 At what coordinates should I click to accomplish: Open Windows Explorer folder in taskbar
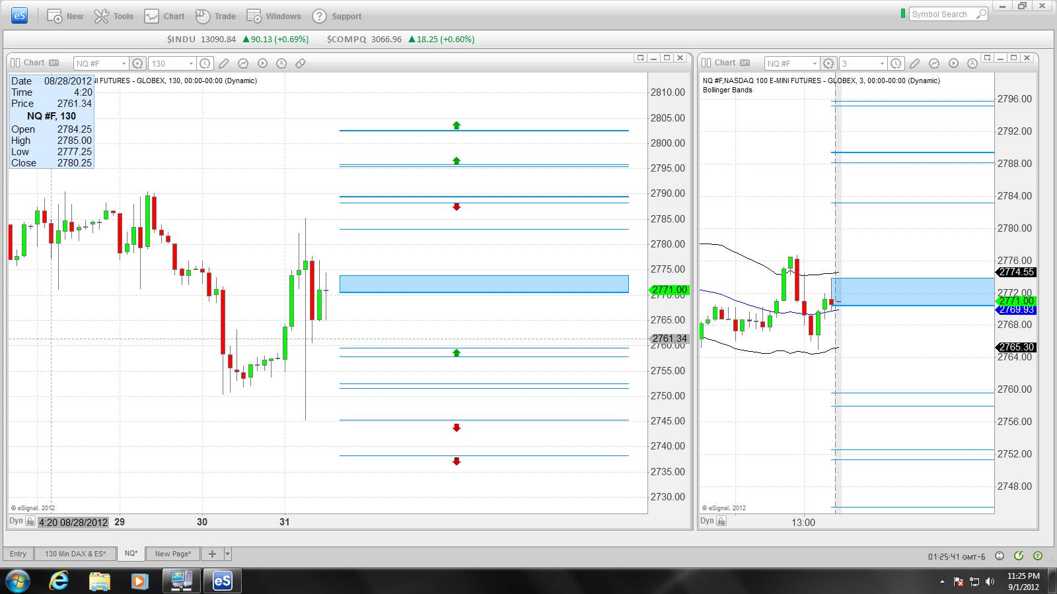(x=100, y=581)
